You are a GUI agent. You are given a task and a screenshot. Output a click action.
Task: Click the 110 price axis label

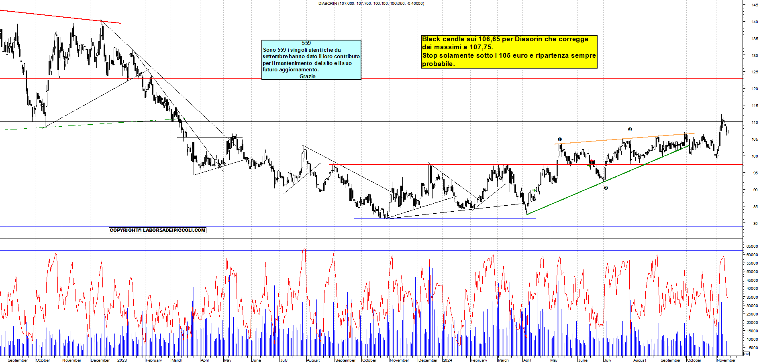[x=755, y=123]
